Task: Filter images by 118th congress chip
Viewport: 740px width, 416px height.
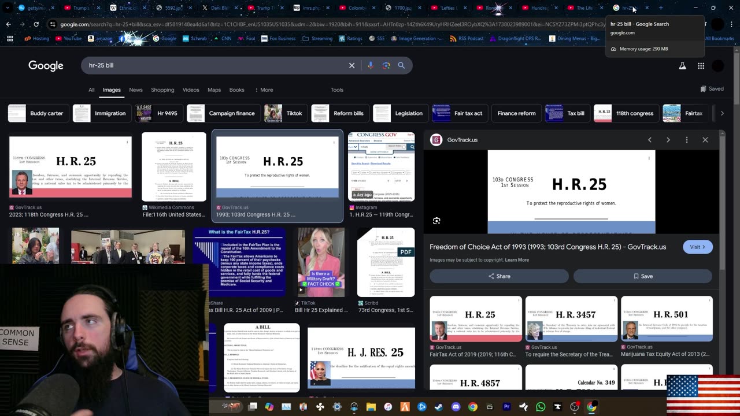Action: click(626, 113)
